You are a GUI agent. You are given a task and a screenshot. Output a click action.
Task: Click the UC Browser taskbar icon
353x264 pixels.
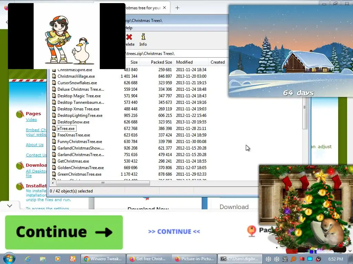coord(72,259)
